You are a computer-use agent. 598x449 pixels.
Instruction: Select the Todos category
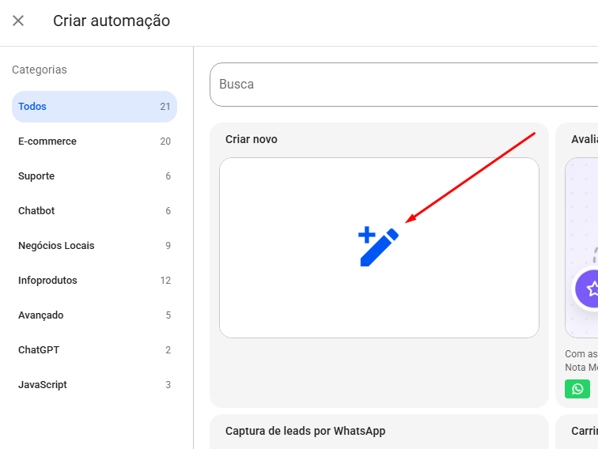point(94,107)
